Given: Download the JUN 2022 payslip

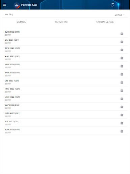Looking at the screenshot, I should [122, 131].
